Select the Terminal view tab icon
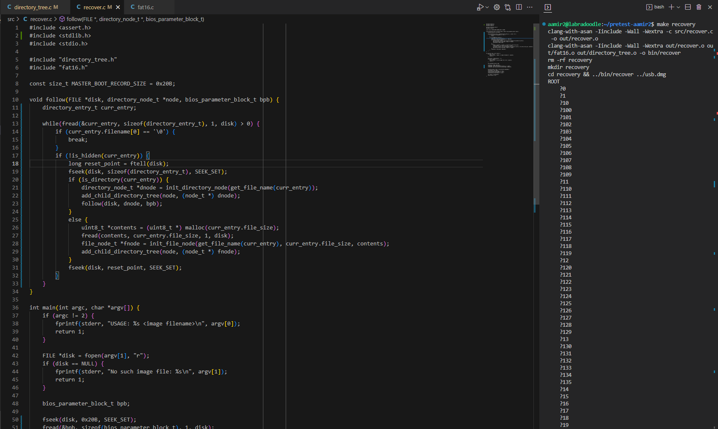Image resolution: width=718 pixels, height=429 pixels. [548, 7]
